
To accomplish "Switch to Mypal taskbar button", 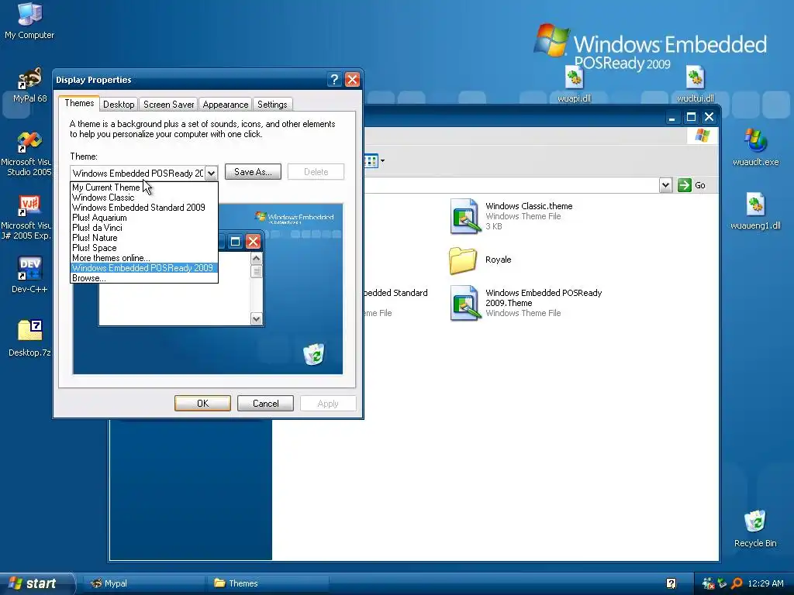I will coord(143,583).
